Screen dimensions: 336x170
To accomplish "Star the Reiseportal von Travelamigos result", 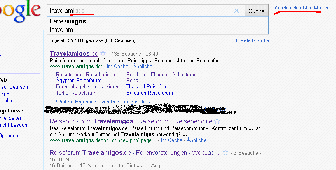I will (x=217, y=121).
